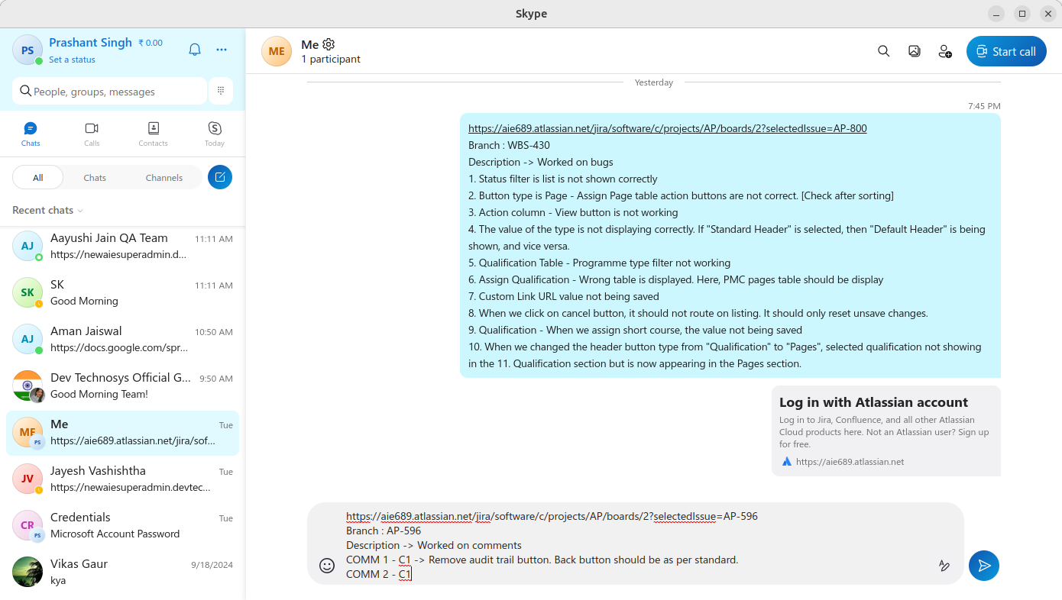Open the Me chat in the list
This screenshot has width=1062, height=600.
[122, 432]
